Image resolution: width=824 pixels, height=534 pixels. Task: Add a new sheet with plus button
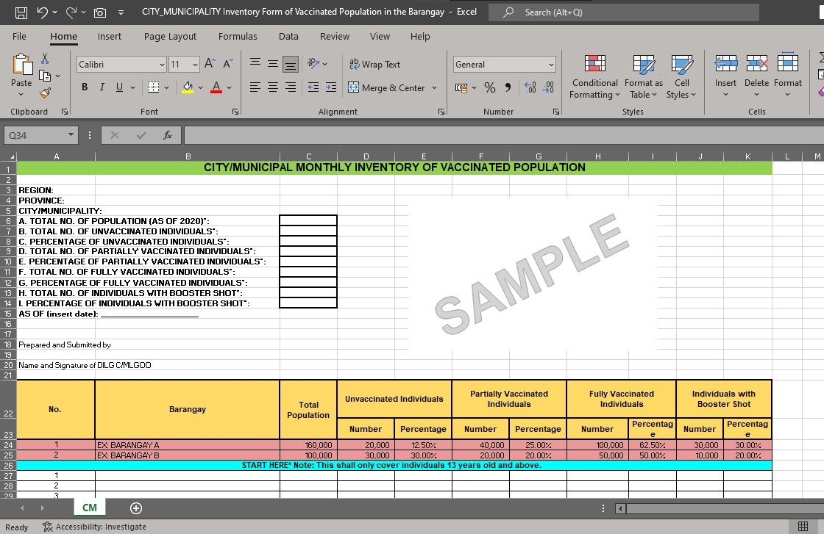pos(135,508)
